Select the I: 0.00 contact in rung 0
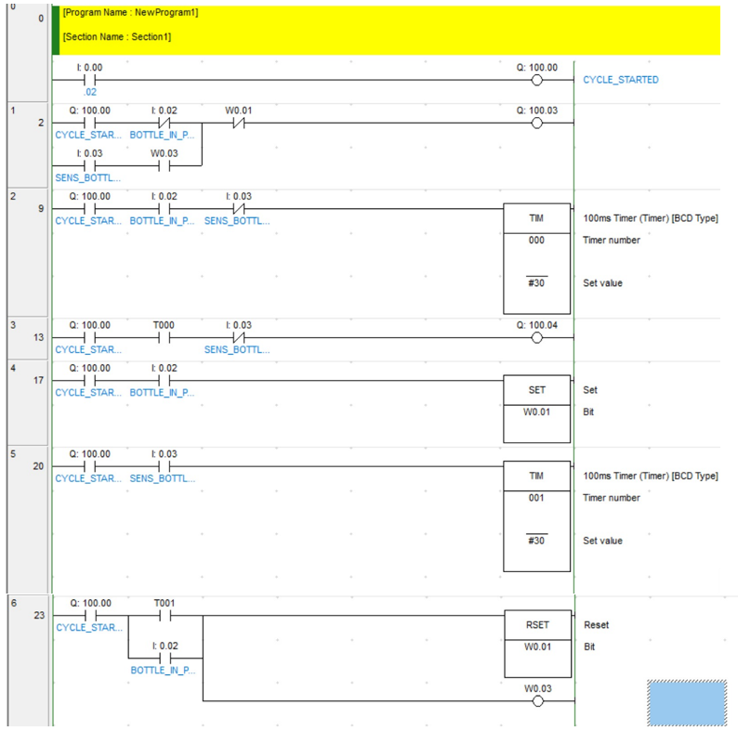The width and height of the screenshot is (738, 731). click(89, 80)
